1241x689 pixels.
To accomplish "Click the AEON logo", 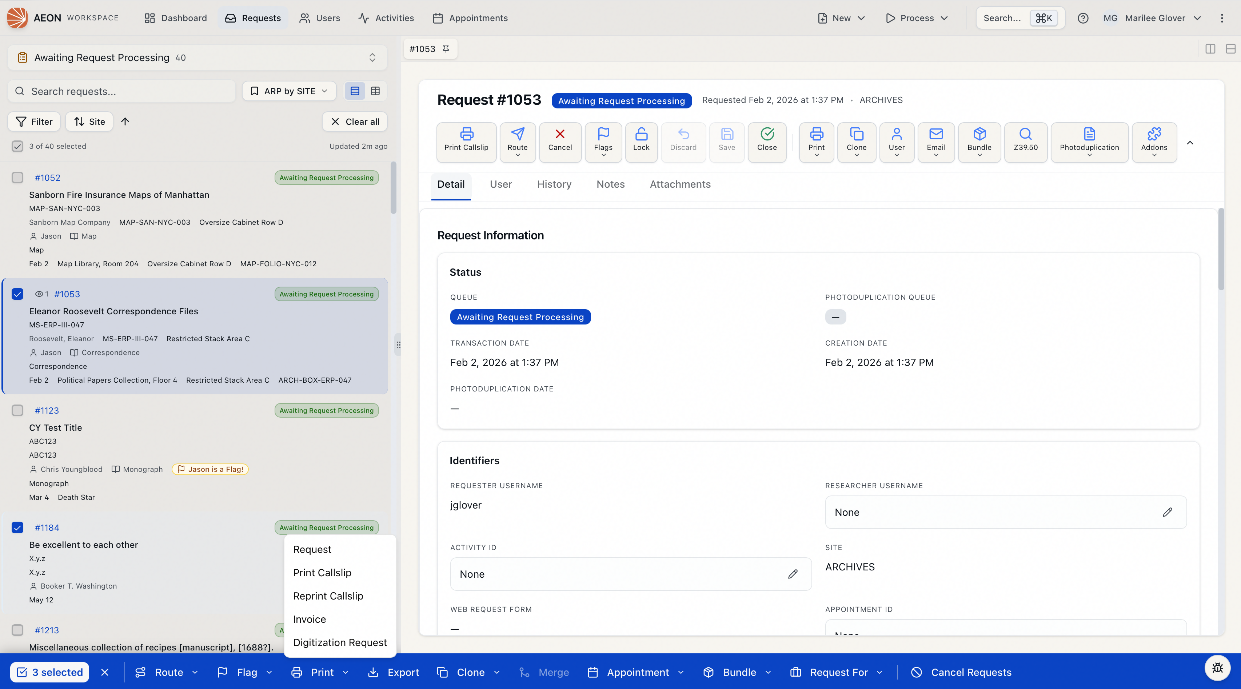I will click(17, 18).
